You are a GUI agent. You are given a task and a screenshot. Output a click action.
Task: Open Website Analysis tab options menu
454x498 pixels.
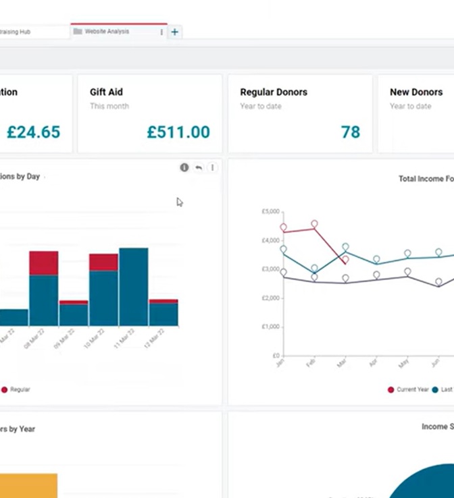[x=161, y=32]
